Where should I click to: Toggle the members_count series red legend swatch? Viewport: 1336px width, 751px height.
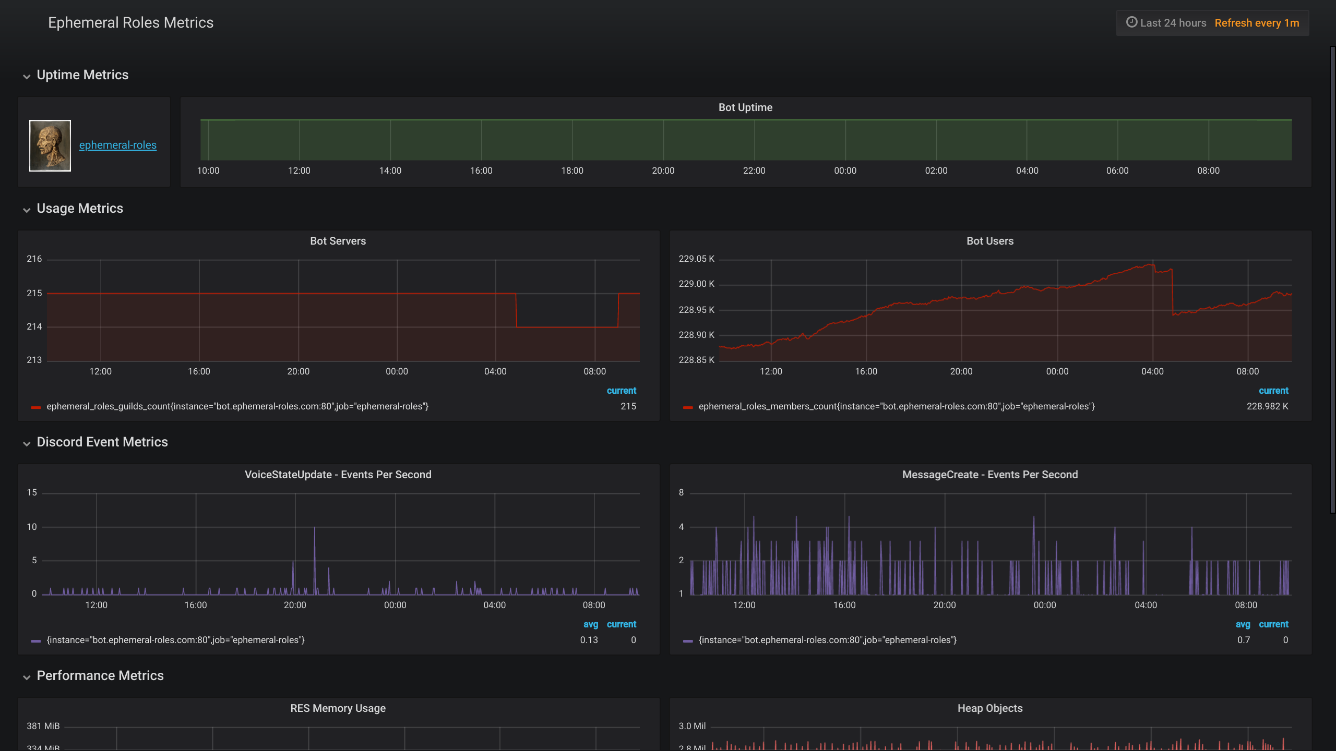[688, 407]
